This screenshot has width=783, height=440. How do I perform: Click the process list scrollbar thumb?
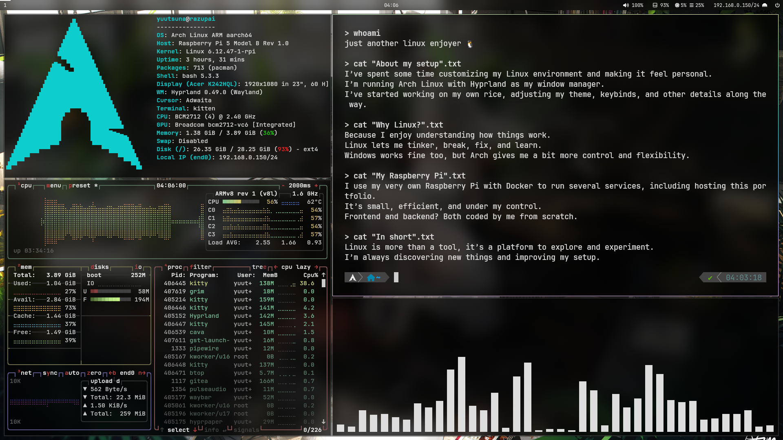click(323, 283)
